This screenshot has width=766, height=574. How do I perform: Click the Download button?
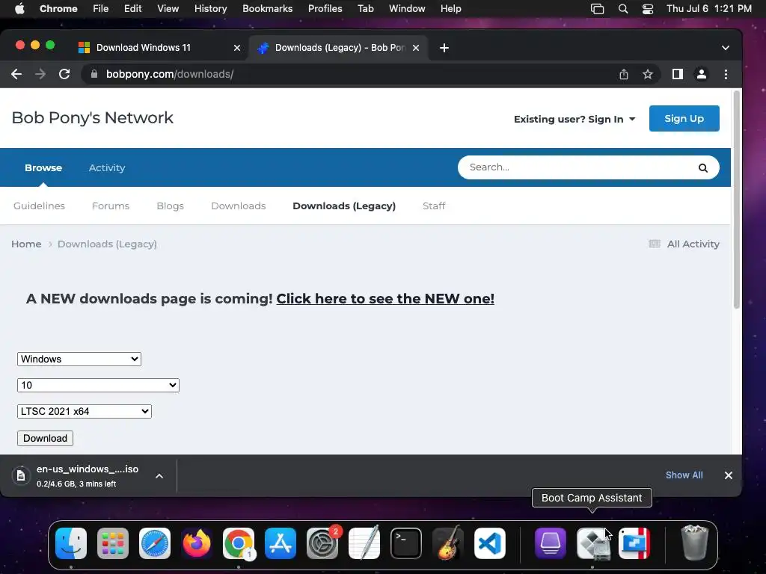point(45,438)
